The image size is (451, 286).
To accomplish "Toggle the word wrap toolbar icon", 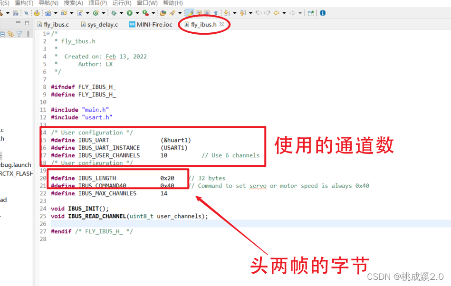I will [x=199, y=13].
